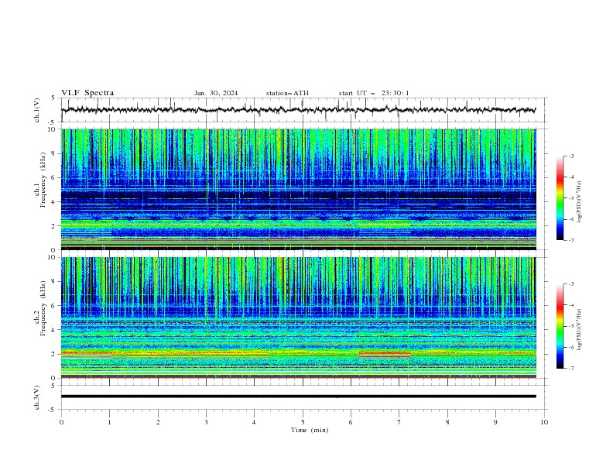Viewport: 613px width, 474px height.
Task: Click the ch.1 PSD color scale bar
Action: 560,198
